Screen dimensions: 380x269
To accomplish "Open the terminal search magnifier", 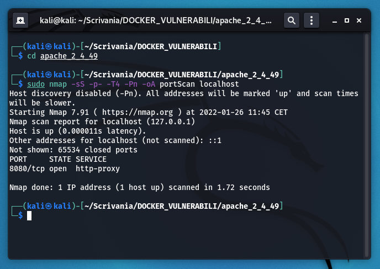I will click(x=292, y=20).
